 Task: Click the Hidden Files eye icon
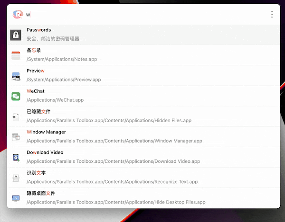click(x=16, y=116)
